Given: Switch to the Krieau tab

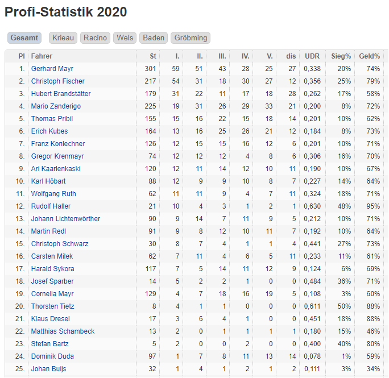Looking at the screenshot, I should click(63, 38).
